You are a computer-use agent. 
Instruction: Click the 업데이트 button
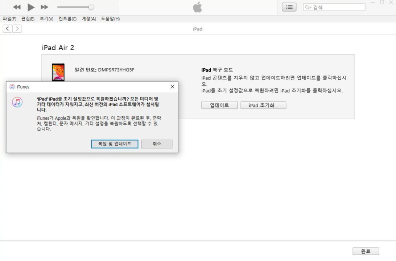[x=219, y=105]
